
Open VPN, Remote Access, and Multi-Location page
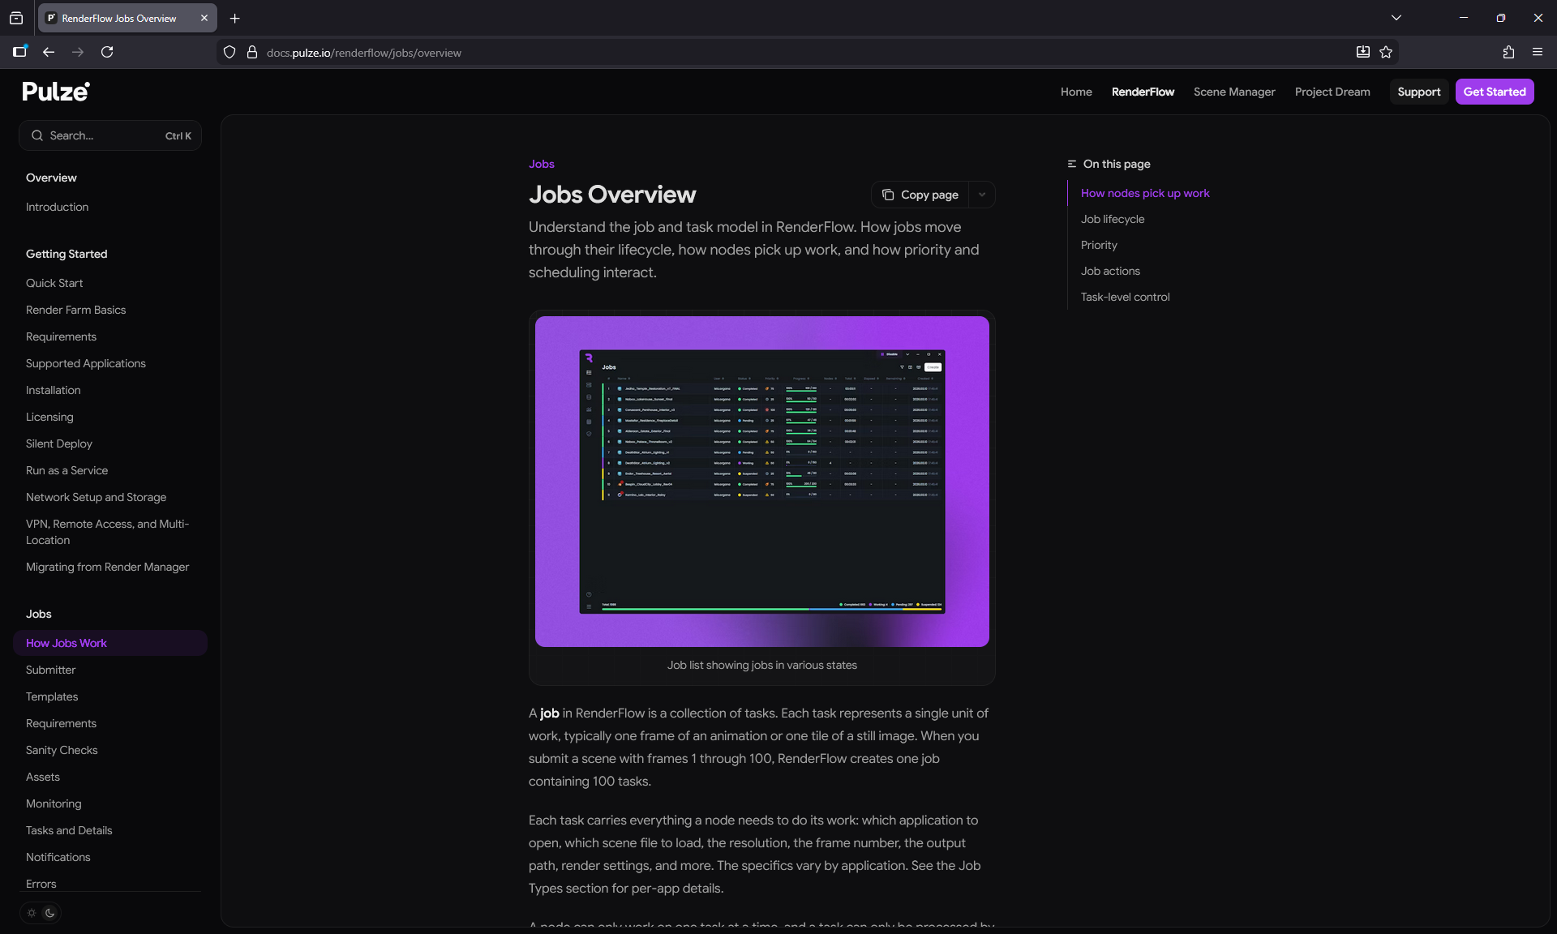[x=107, y=532]
